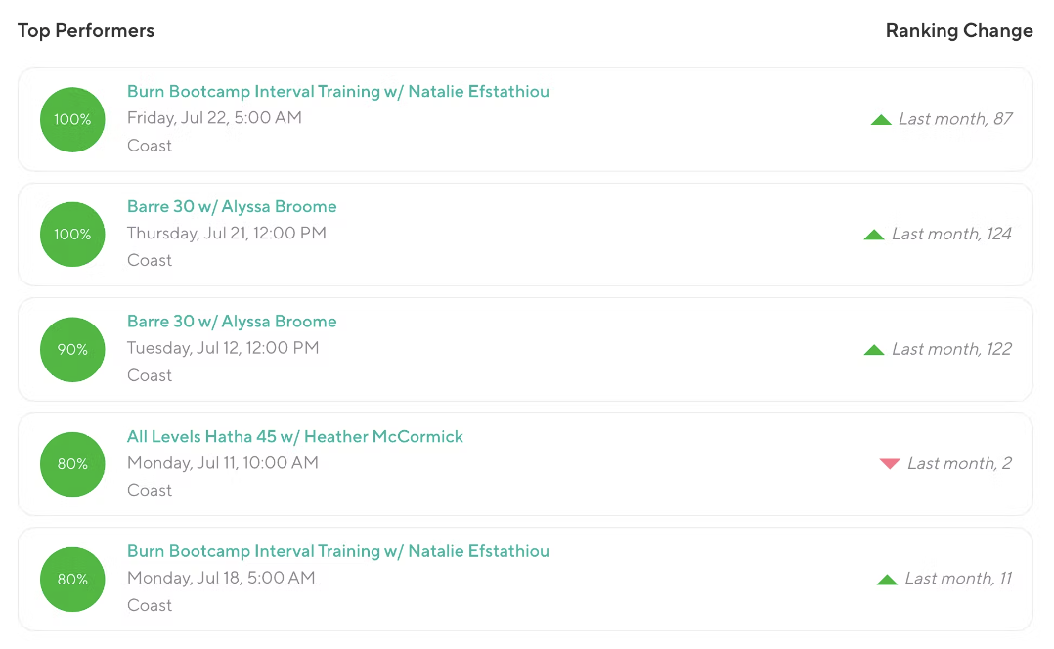The width and height of the screenshot is (1054, 649).
Task: Click the up arrow beside Last month, 122
Action: (874, 350)
